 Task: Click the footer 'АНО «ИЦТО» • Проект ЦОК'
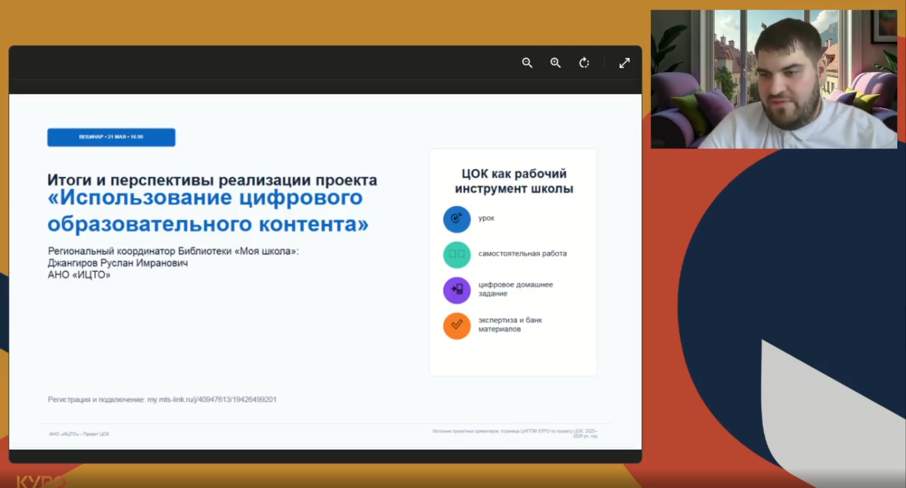click(79, 434)
